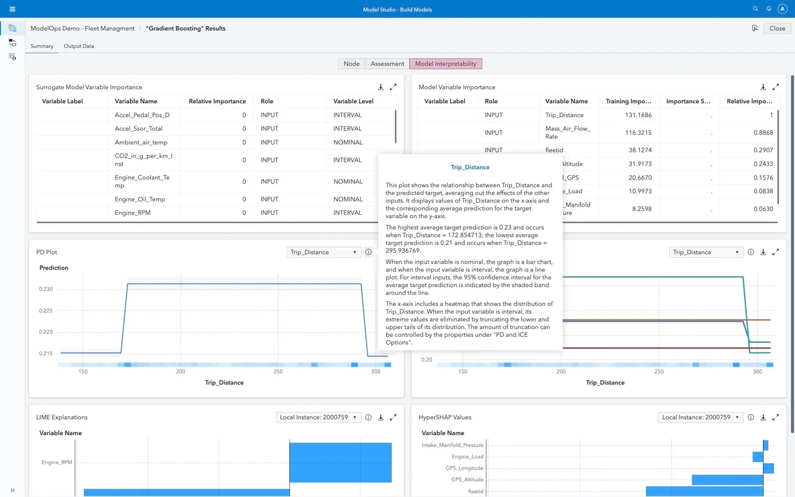Expand the left sidebar navigation
The height and width of the screenshot is (497, 795).
coord(12,490)
